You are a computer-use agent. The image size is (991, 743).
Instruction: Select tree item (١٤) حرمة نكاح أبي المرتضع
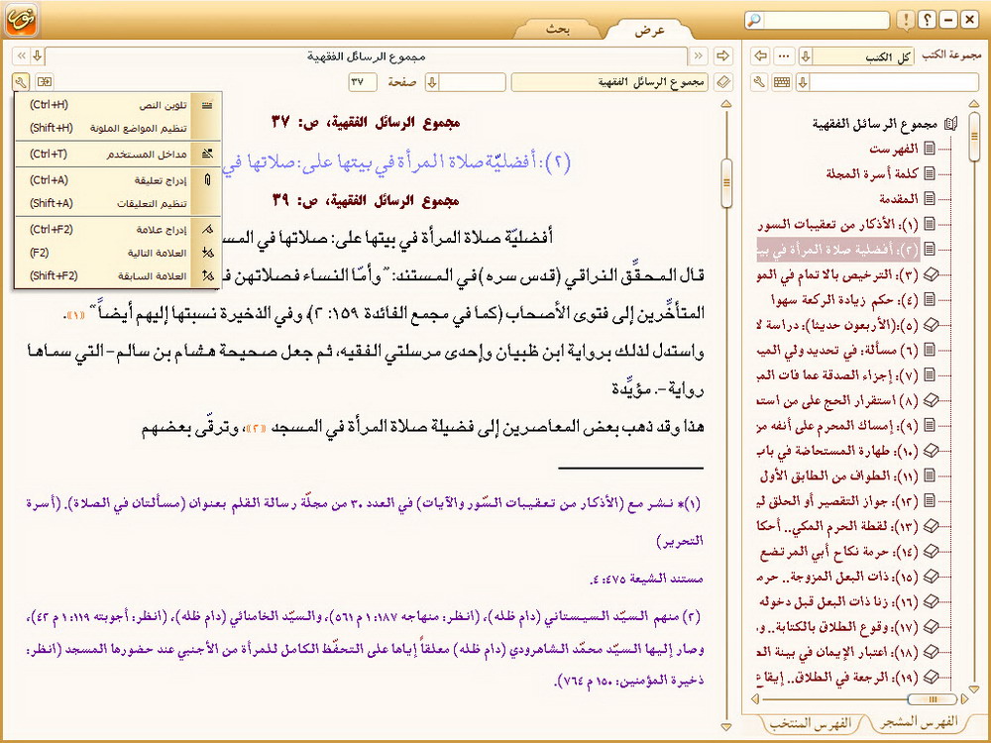point(839,551)
